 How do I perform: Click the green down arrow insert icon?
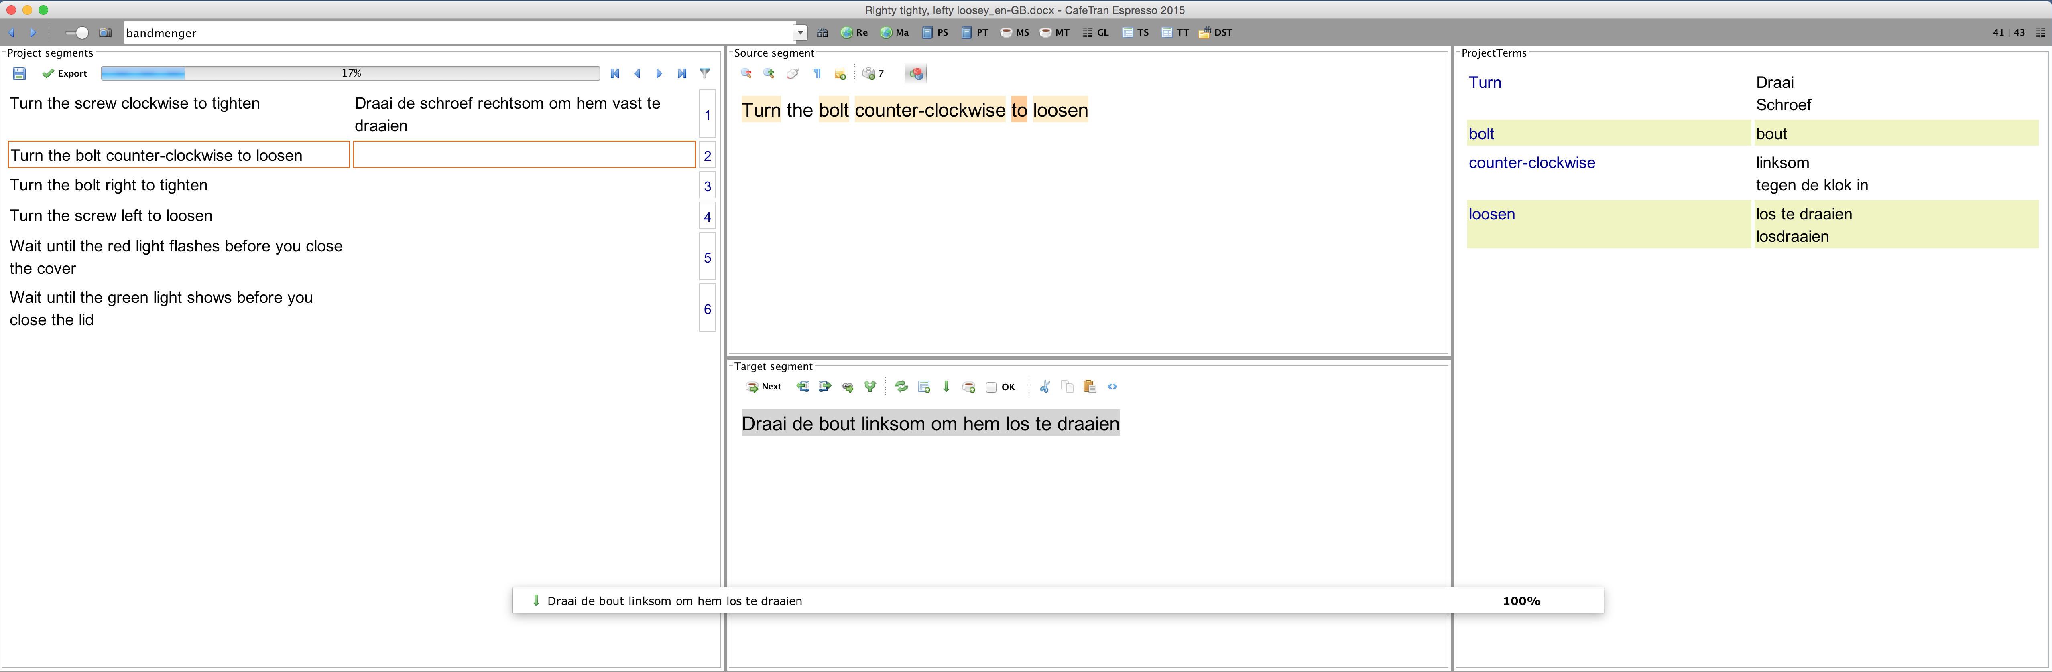coord(946,387)
